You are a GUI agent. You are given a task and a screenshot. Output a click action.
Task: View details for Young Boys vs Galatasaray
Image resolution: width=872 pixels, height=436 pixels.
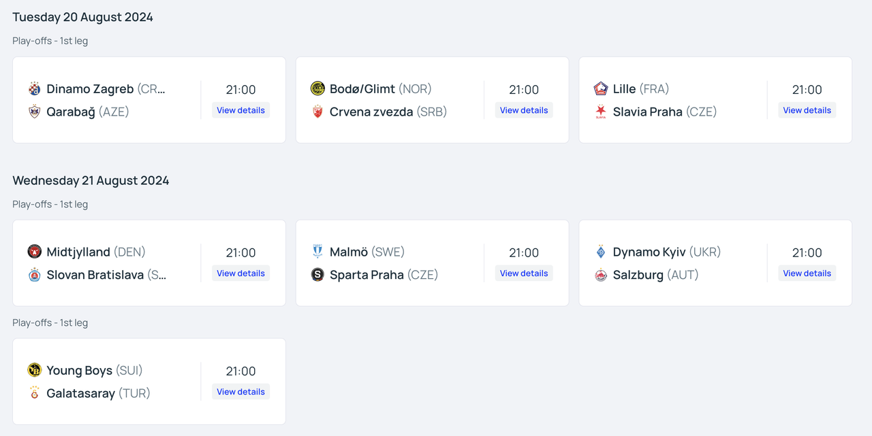(x=240, y=392)
